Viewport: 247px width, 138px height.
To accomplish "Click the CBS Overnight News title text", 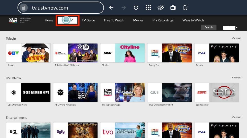I will click(17, 105).
